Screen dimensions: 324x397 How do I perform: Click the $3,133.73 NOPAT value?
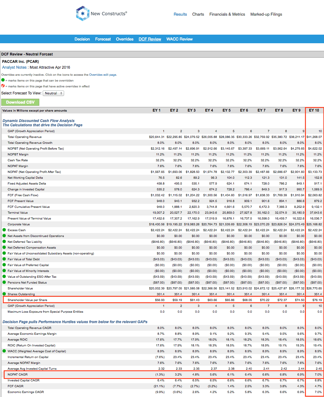pos(315,172)
